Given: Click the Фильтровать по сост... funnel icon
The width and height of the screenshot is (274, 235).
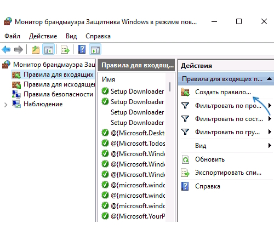Looking at the screenshot, I should point(185,119).
